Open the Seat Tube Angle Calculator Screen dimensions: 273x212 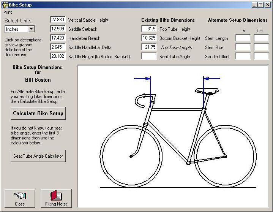coord(38,156)
